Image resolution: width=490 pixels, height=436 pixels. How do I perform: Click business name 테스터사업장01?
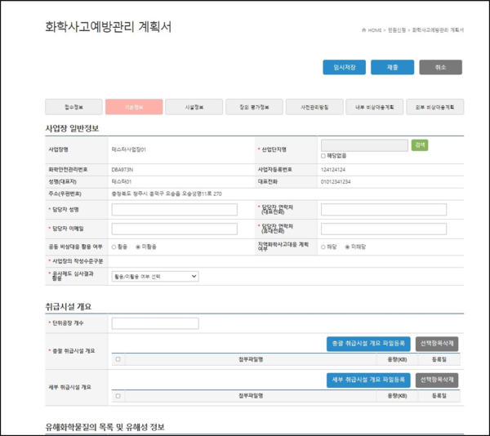129,149
